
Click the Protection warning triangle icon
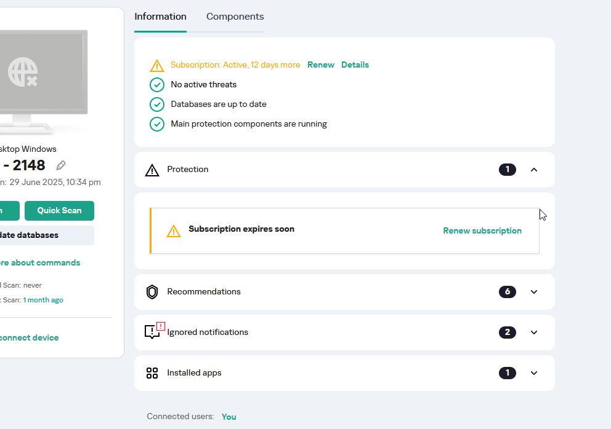[152, 170]
